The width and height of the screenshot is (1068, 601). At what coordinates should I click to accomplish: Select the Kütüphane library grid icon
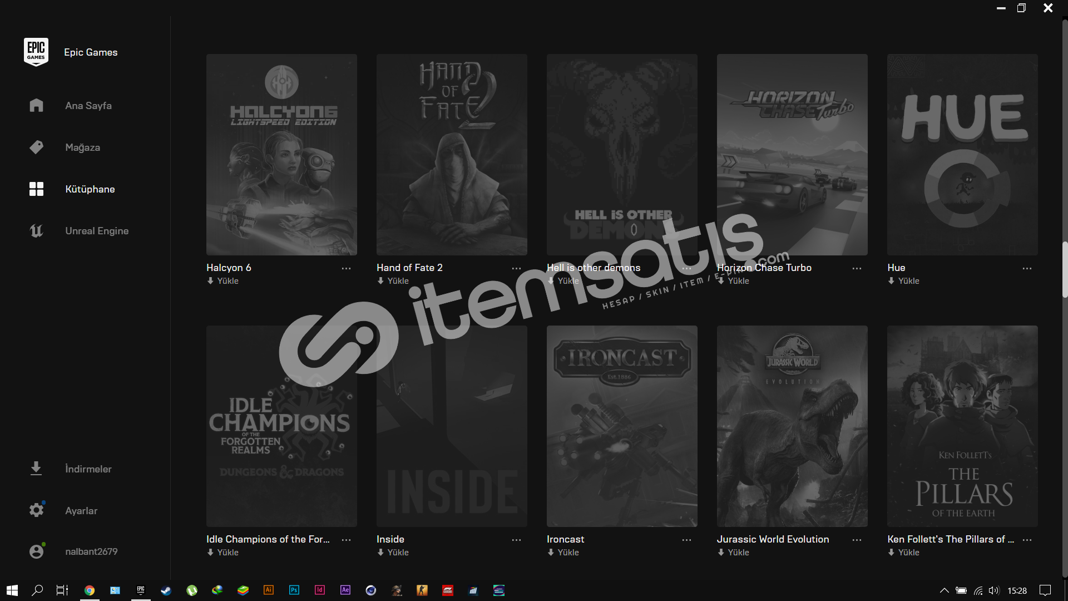point(36,189)
